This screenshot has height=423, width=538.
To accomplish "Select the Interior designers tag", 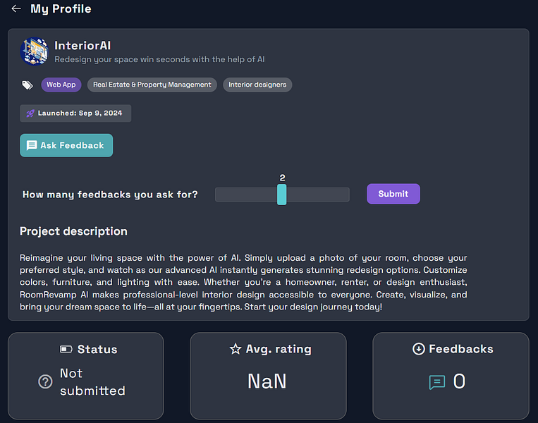I will [257, 85].
